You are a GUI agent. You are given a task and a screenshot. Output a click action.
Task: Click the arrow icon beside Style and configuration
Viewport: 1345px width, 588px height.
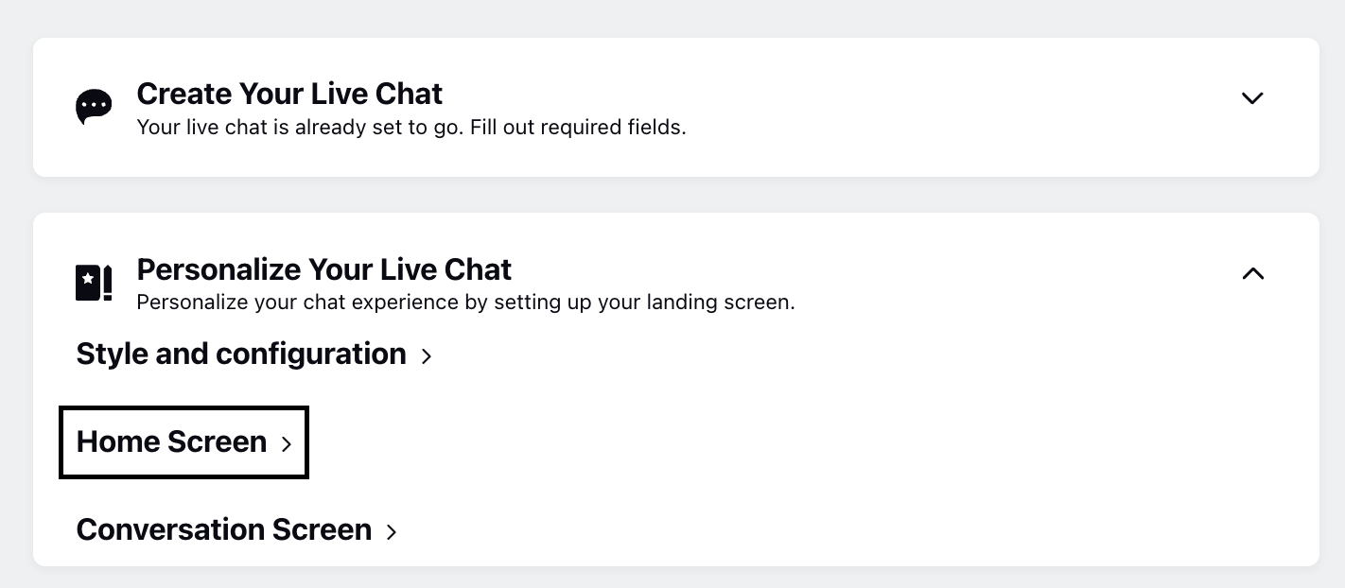pos(427,355)
